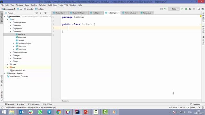Build project with hammer icon
This screenshot has height=115, width=205.
click(x=165, y=9)
